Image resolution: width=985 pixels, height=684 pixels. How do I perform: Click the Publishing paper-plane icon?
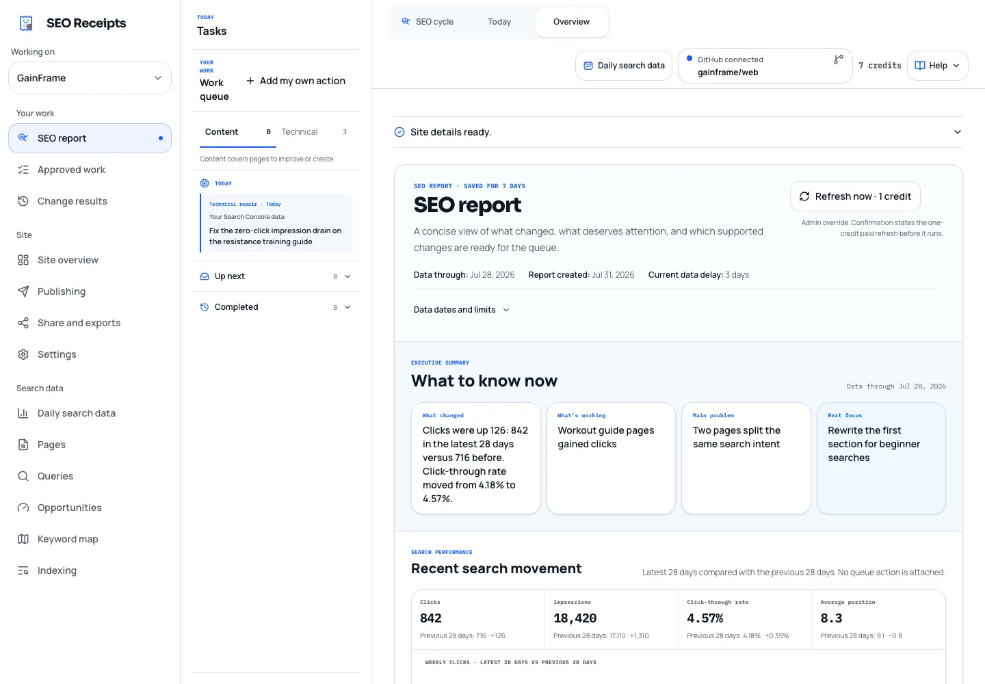point(23,291)
